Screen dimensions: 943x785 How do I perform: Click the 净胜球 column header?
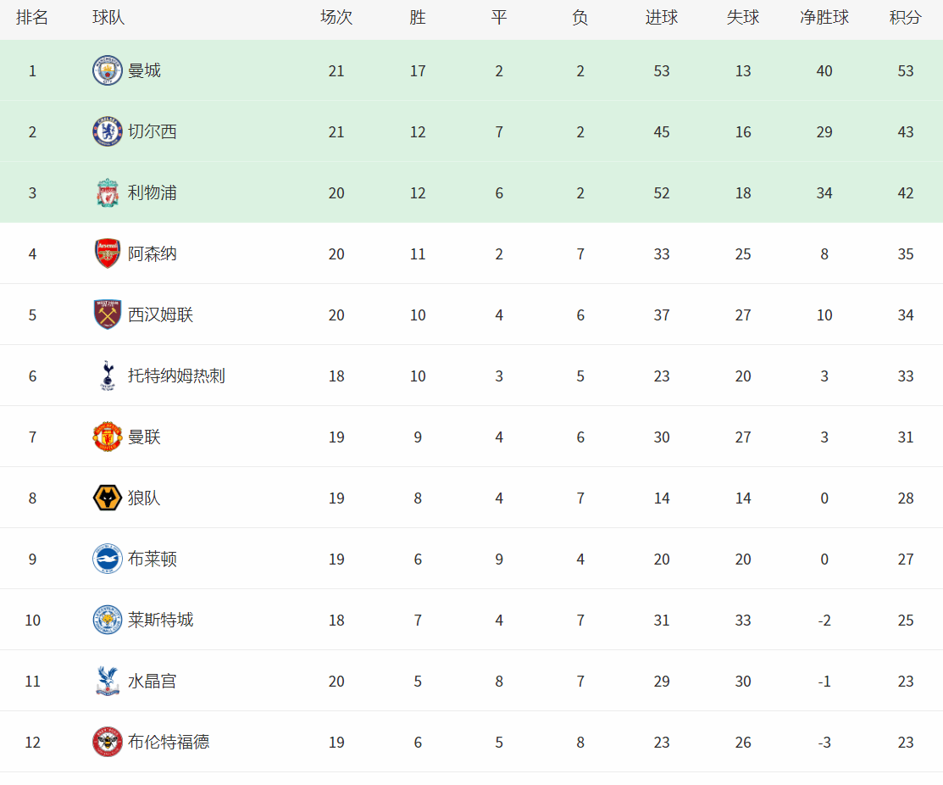[824, 18]
